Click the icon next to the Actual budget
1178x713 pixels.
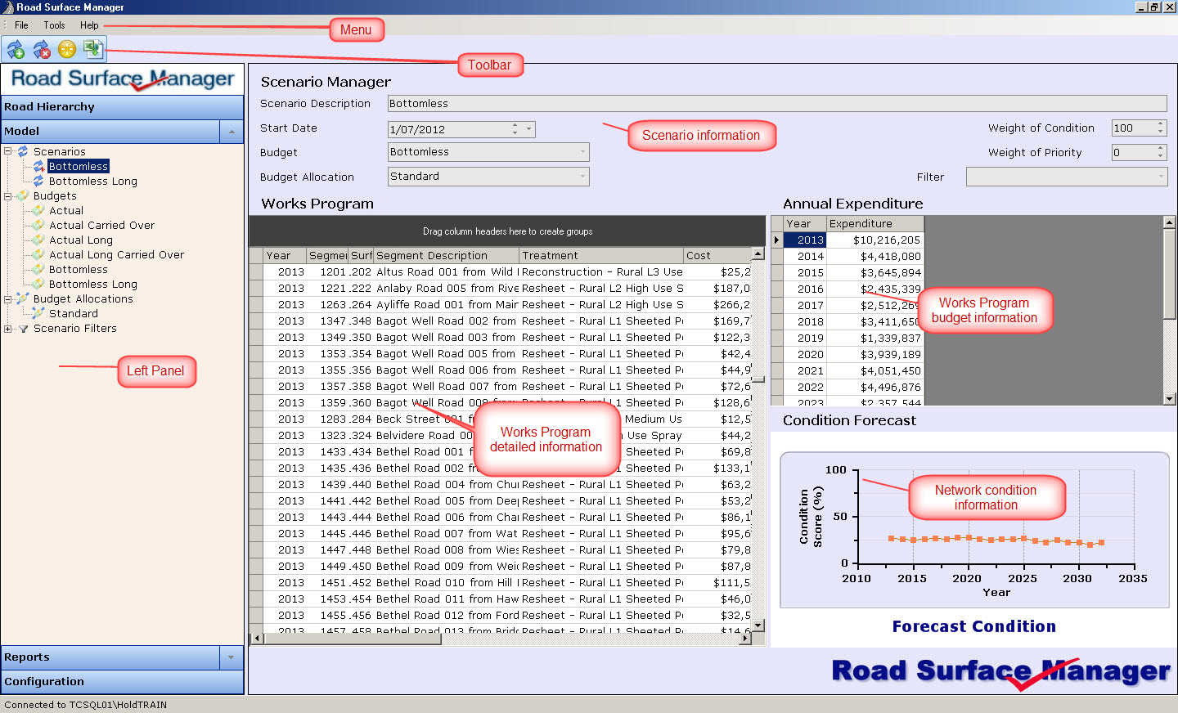(38, 210)
